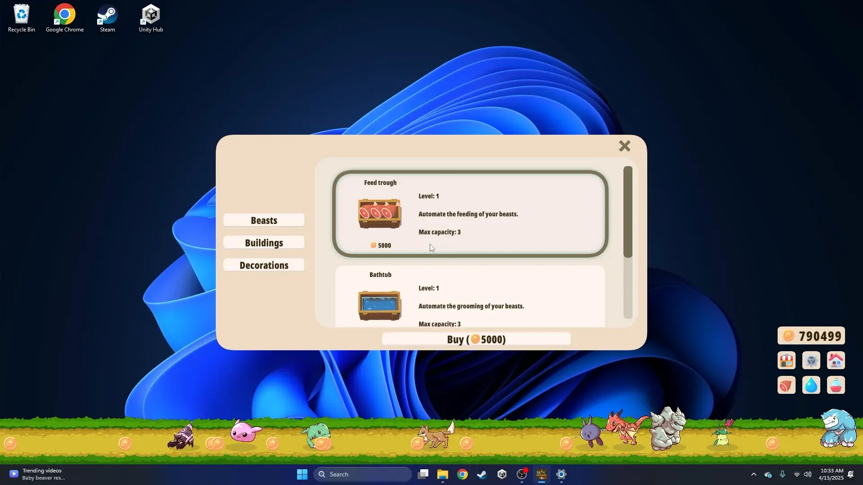Screen dimensions: 863x485
Task: Select the water drop grooming tool
Action: pos(811,385)
